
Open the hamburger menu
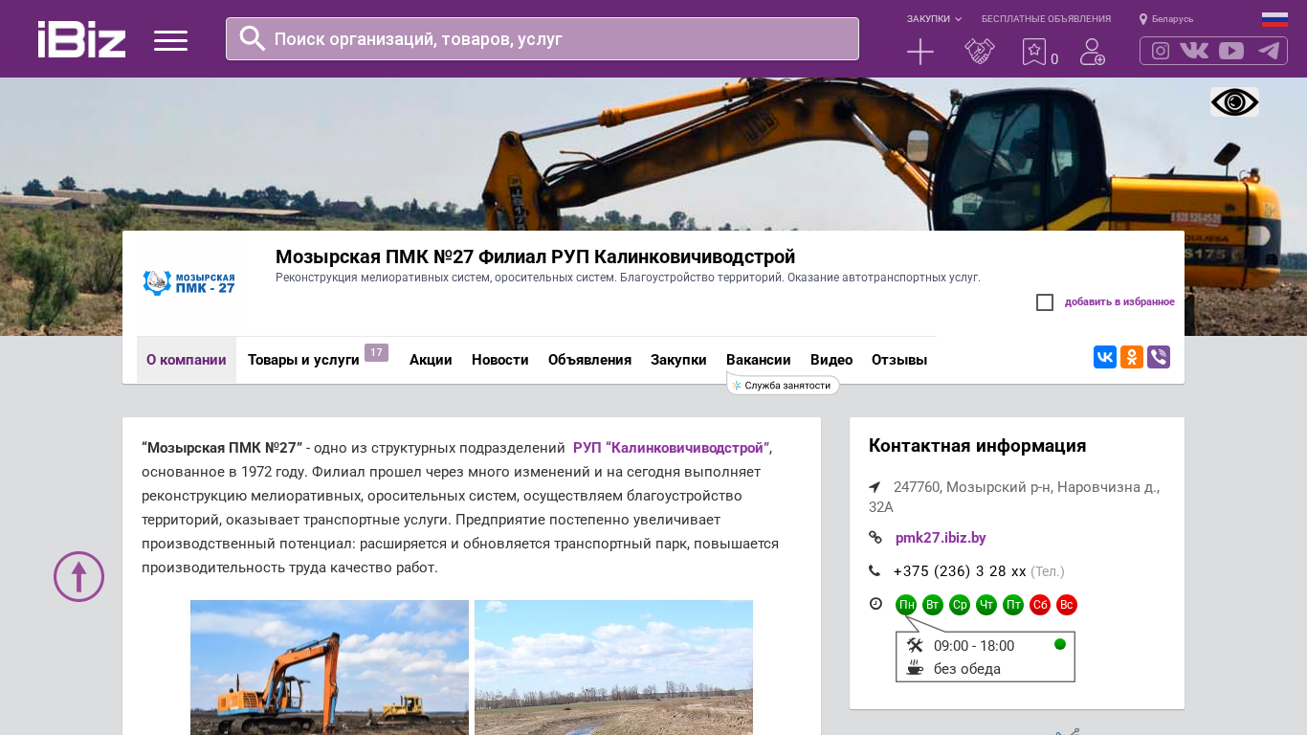click(x=170, y=40)
